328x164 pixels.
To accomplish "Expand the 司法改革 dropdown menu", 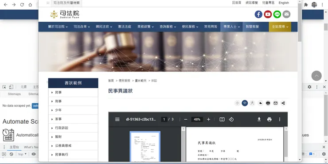I will (x=82, y=27).
